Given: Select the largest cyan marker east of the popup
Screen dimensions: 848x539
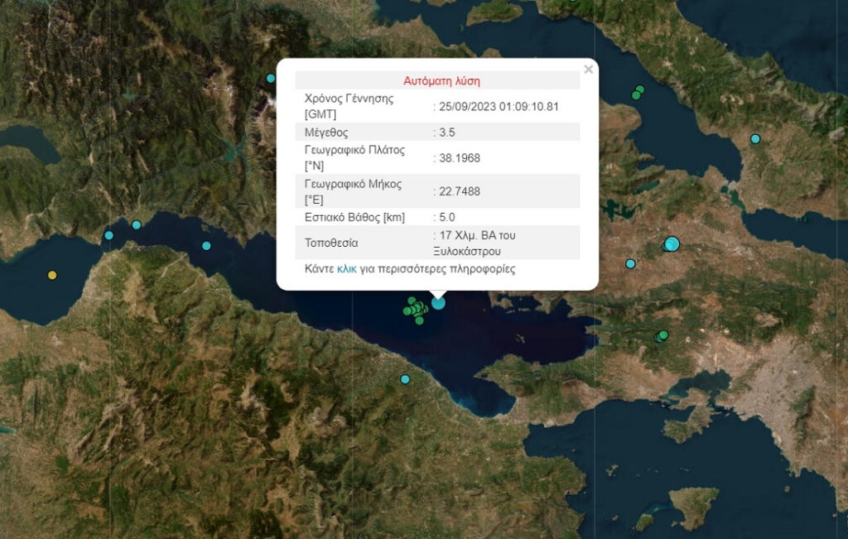Looking at the screenshot, I should (672, 243).
